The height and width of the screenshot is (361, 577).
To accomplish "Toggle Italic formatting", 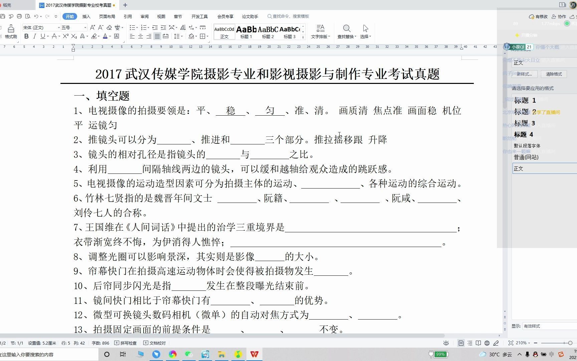I will pyautogui.click(x=34, y=36).
